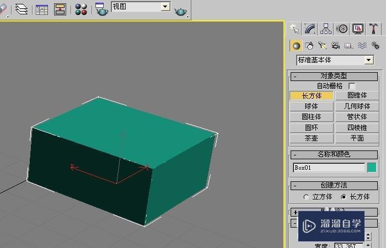Click the 圆锥体 button
This screenshot has height=248, width=386.
[357, 96]
